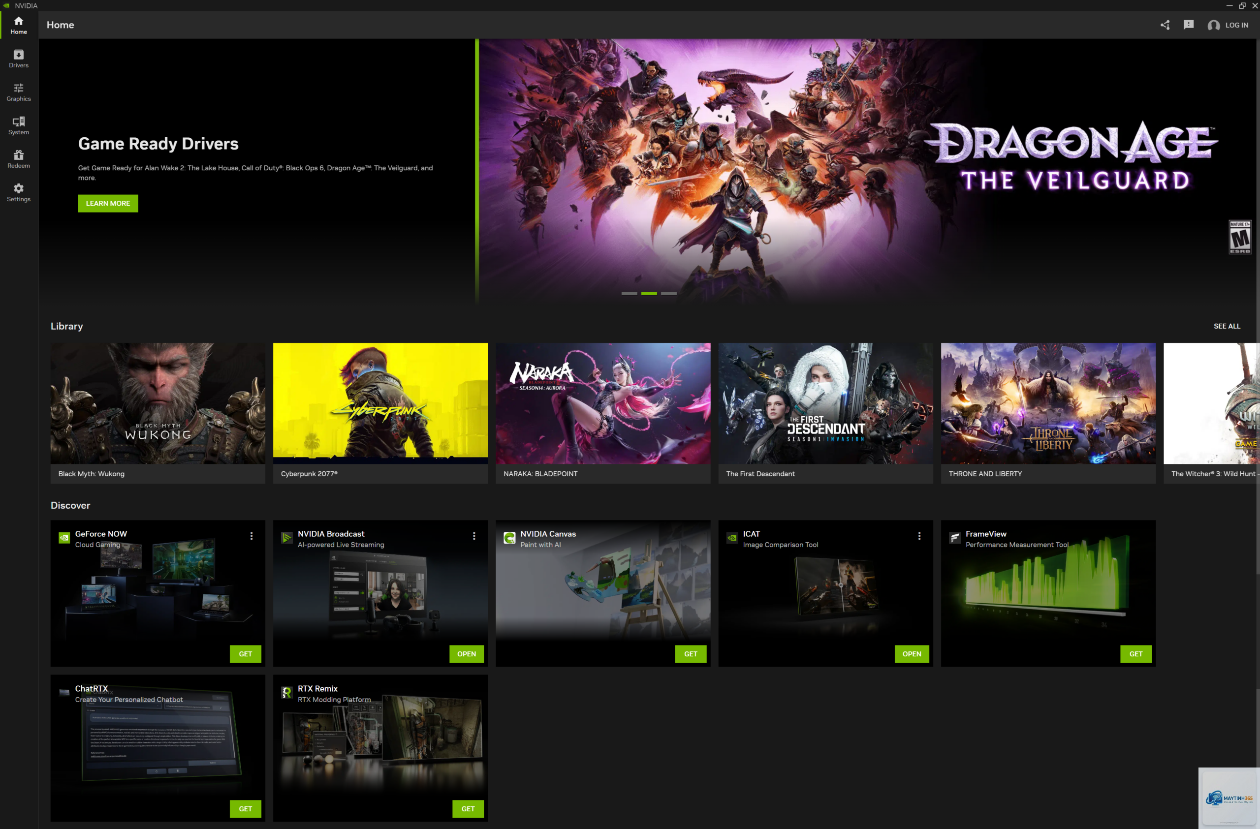Click OPEN on ICAT card
The width and height of the screenshot is (1260, 829).
912,654
